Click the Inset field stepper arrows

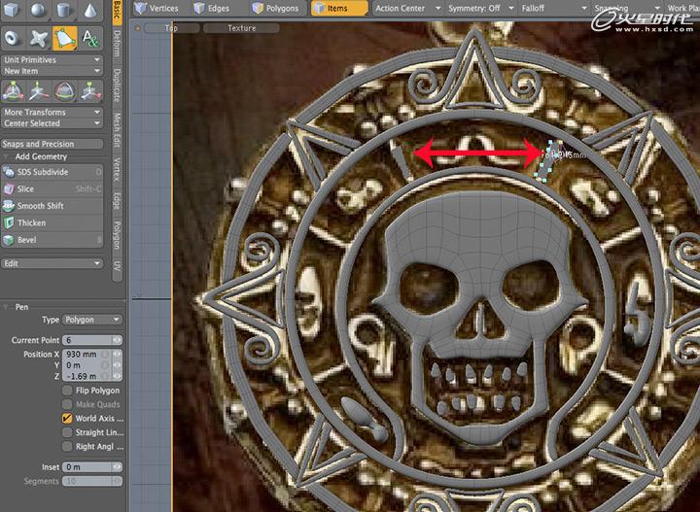117,467
